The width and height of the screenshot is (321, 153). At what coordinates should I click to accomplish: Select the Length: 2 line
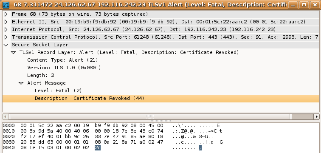[x=41, y=75]
